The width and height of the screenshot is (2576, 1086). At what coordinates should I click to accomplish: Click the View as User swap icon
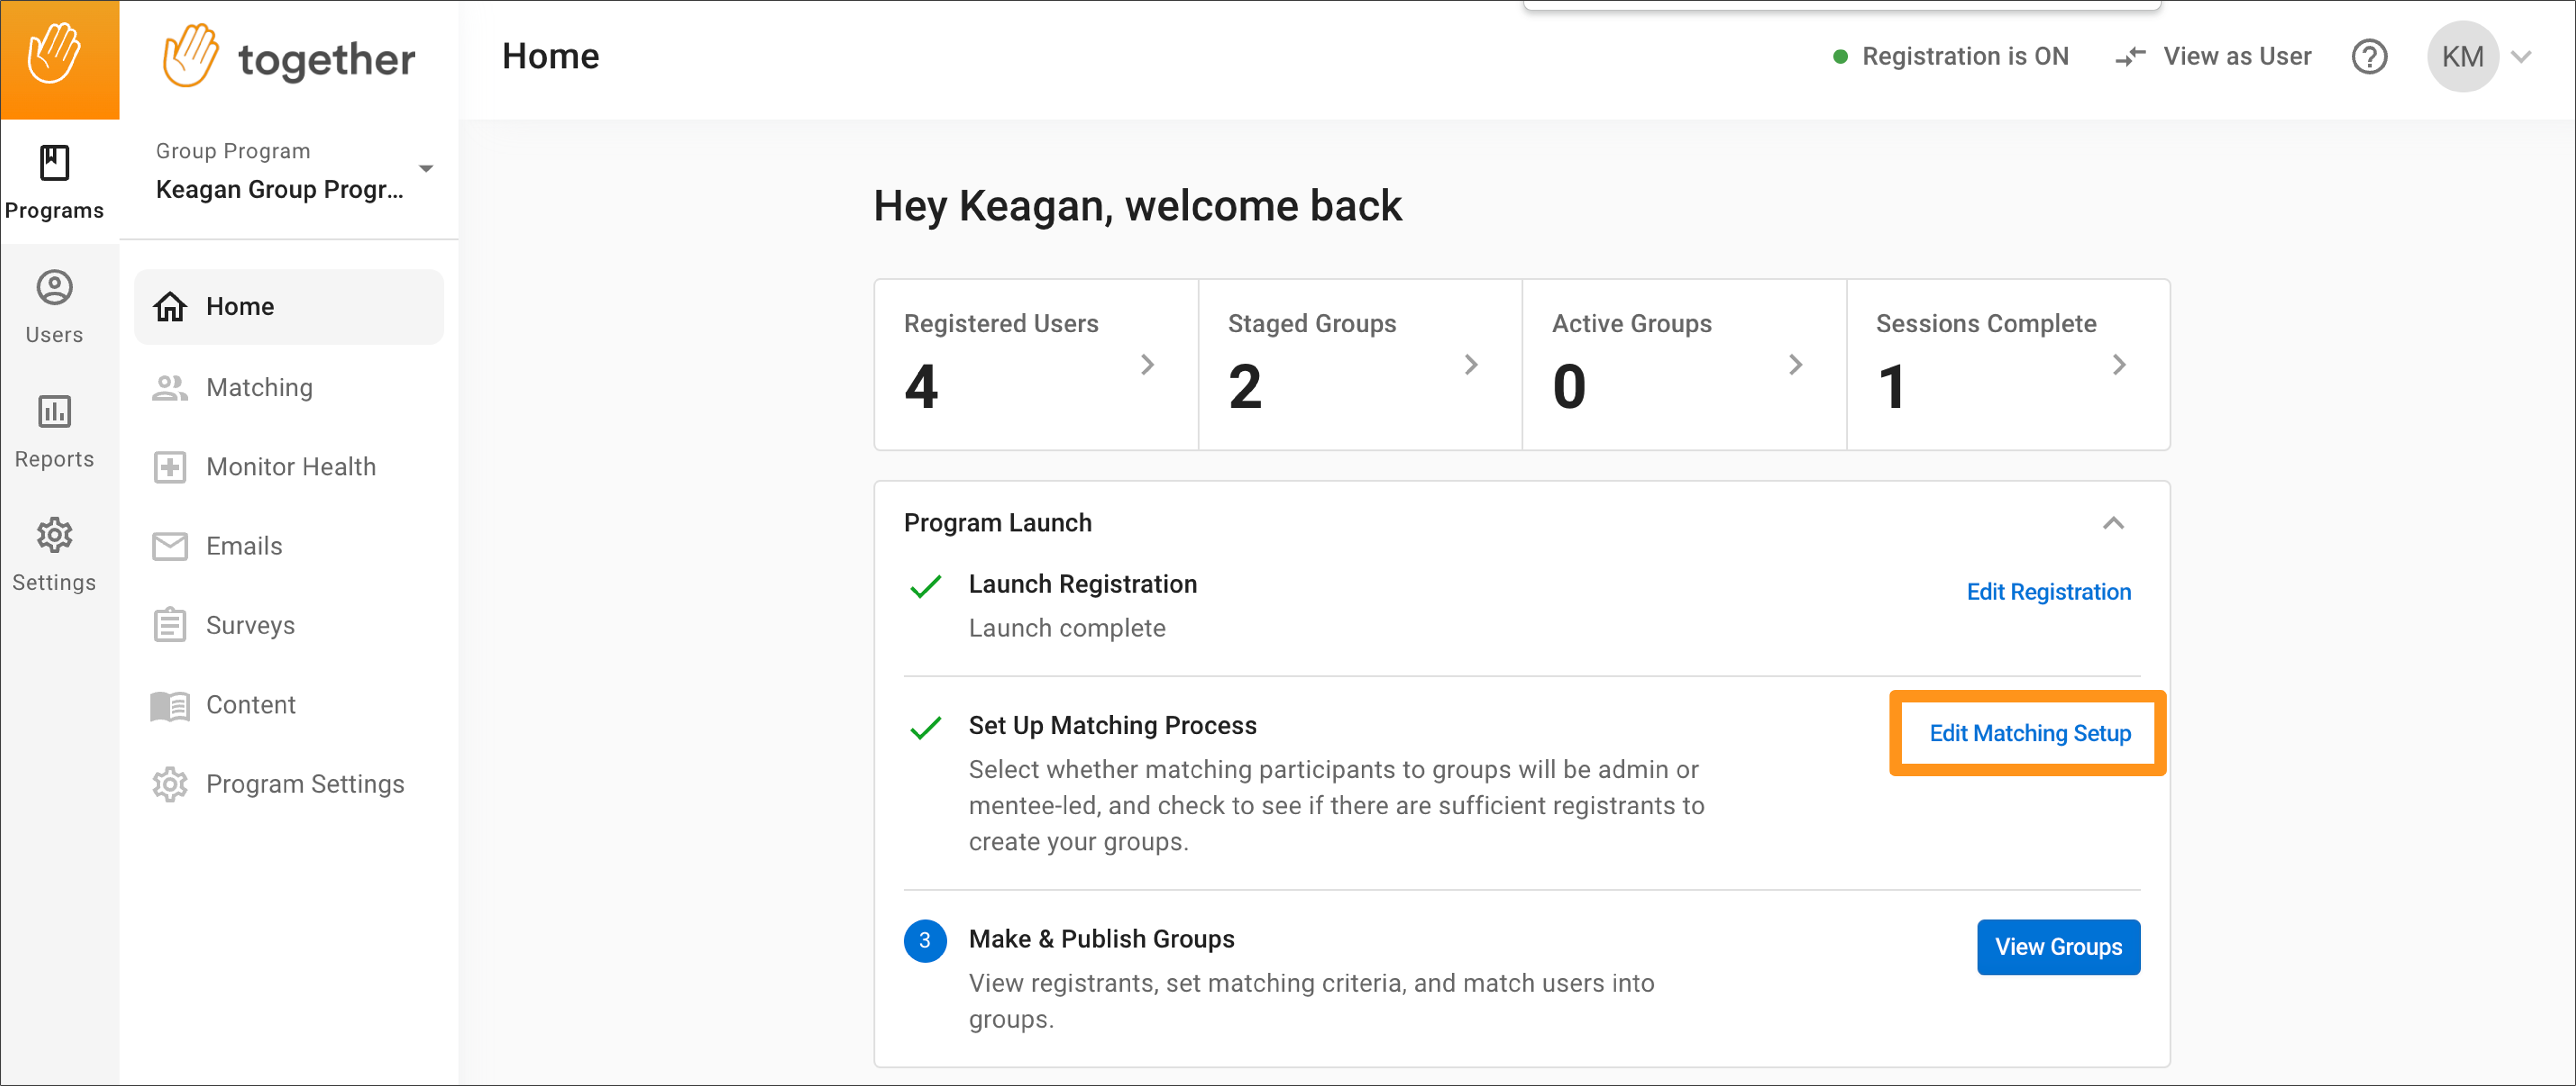[2131, 57]
